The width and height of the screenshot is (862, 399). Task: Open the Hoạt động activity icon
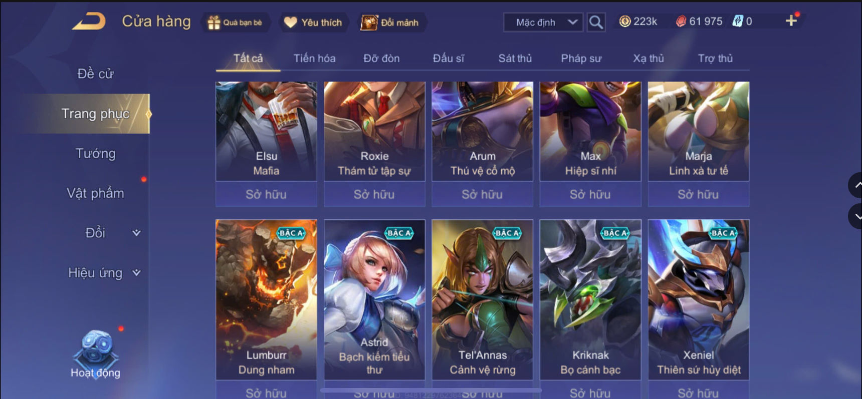(95, 354)
